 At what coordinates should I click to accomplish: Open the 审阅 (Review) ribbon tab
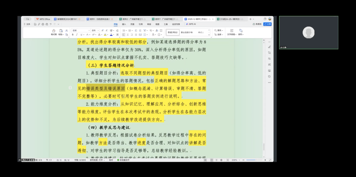149,24
